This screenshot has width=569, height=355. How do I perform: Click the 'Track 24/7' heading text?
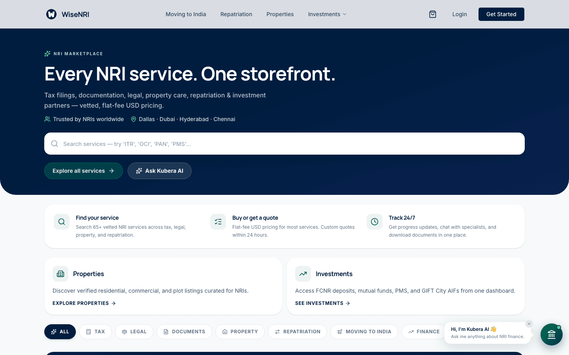[402, 218]
